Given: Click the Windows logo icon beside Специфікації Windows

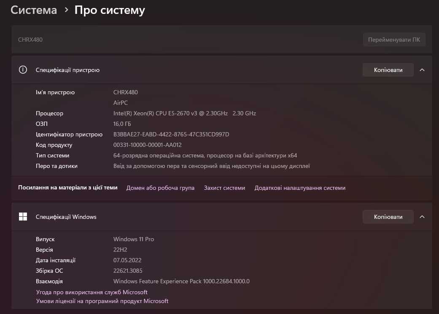Looking at the screenshot, I should [23, 216].
